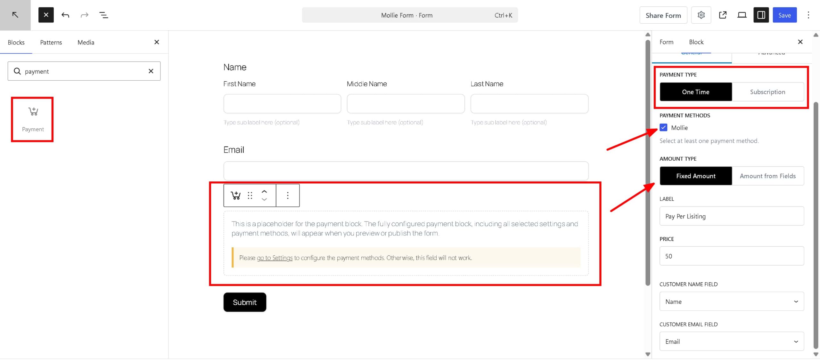The image size is (820, 360).
Task: Switch to the Patterns tab
Action: (x=51, y=42)
